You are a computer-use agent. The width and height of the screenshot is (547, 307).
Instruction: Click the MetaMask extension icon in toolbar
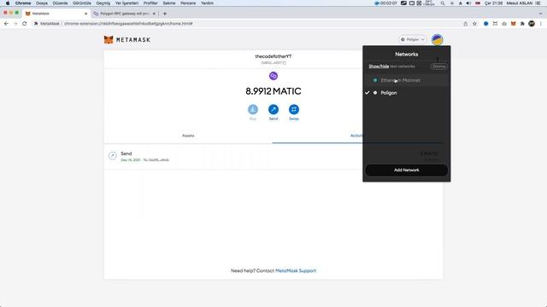pos(513,24)
